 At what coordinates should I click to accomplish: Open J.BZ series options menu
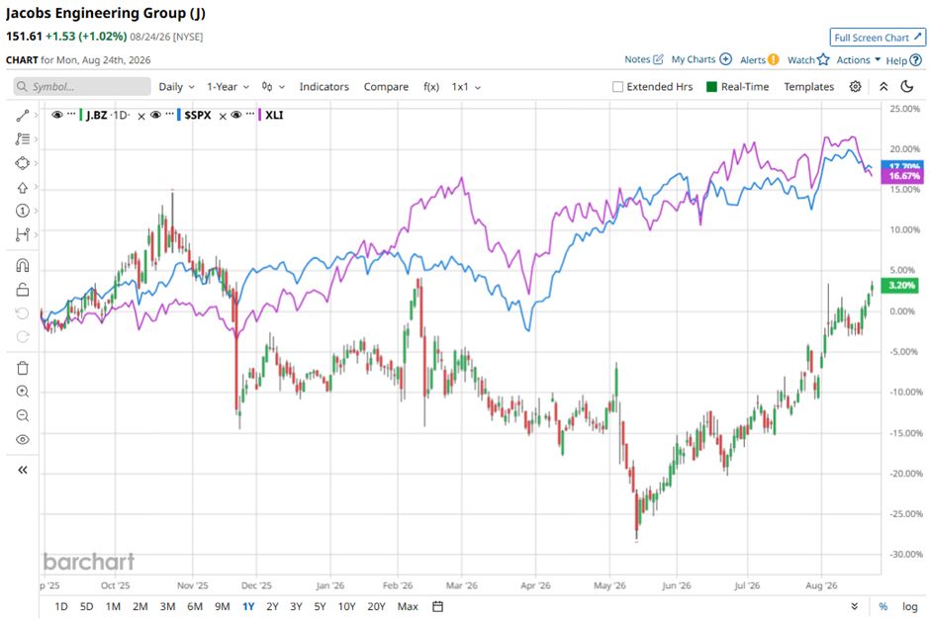pyautogui.click(x=71, y=114)
